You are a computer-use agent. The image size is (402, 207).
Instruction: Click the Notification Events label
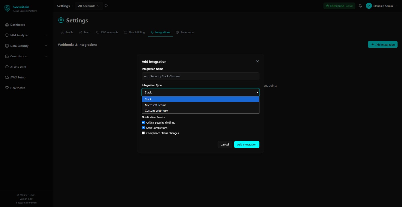(153, 117)
